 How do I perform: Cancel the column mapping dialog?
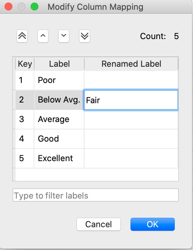pyautogui.click(x=99, y=224)
